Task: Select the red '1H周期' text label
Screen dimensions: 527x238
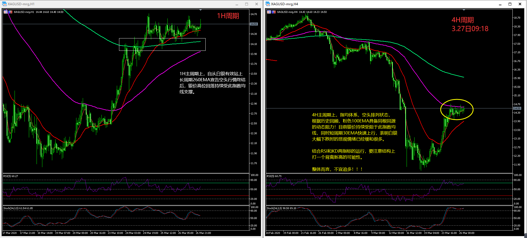Action: pyautogui.click(x=228, y=16)
